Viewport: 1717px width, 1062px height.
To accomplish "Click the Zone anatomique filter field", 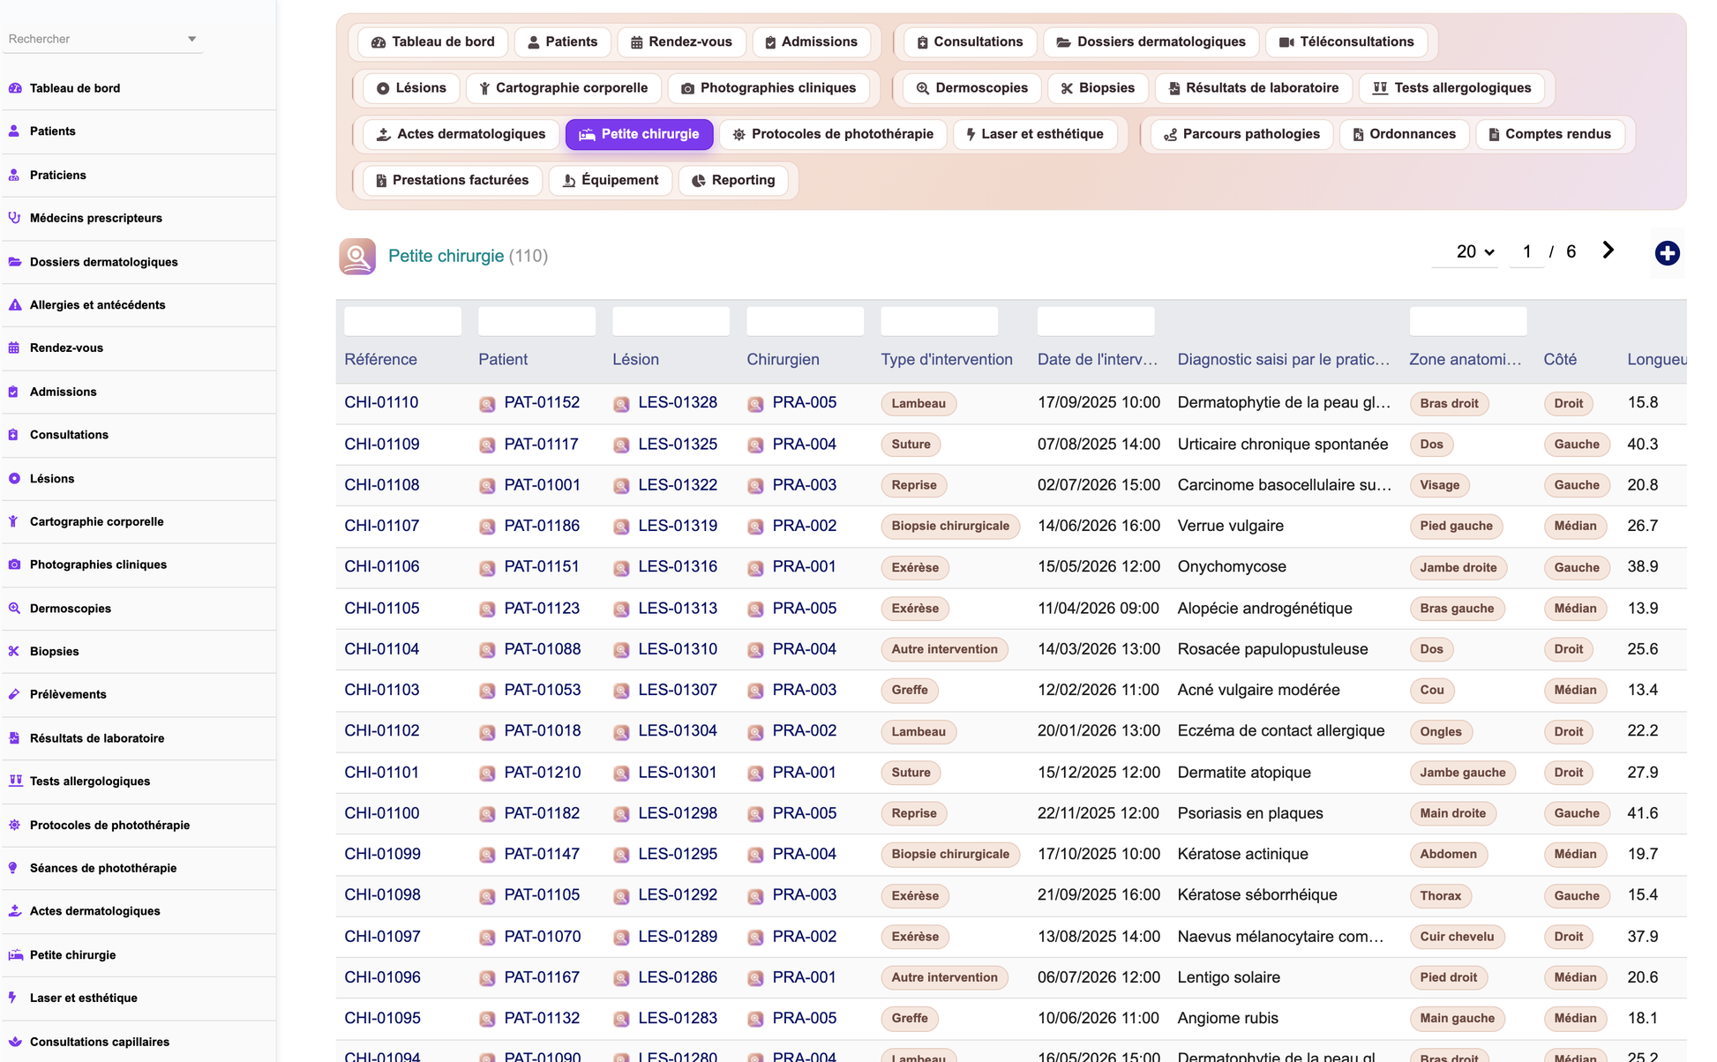I will [x=1468, y=321].
